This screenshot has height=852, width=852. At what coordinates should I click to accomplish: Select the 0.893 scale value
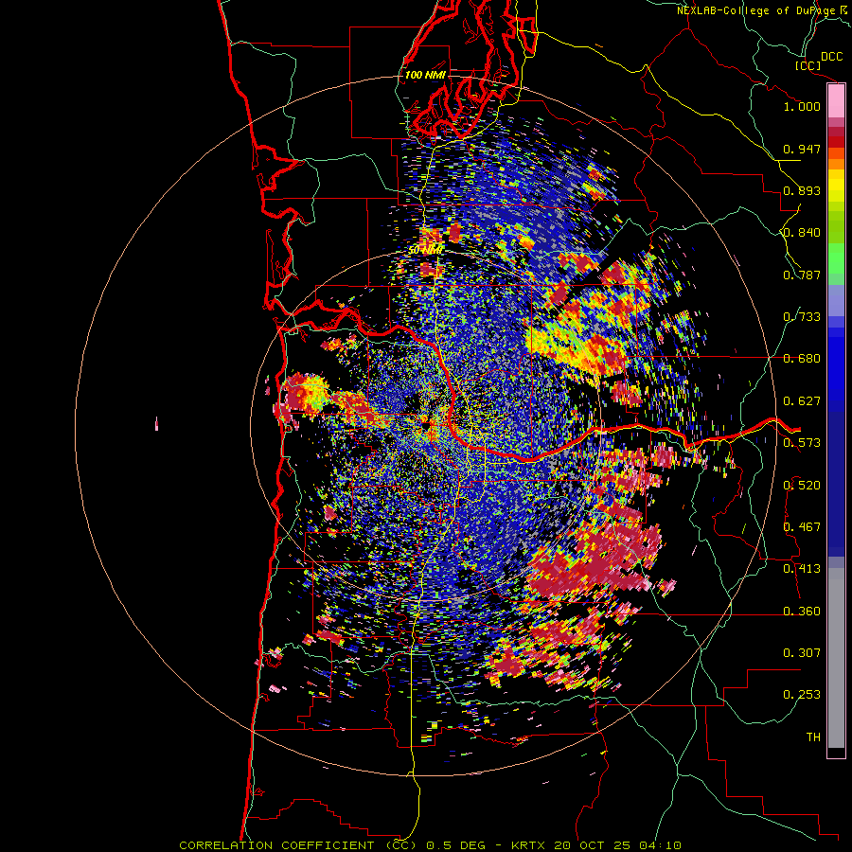point(802,190)
